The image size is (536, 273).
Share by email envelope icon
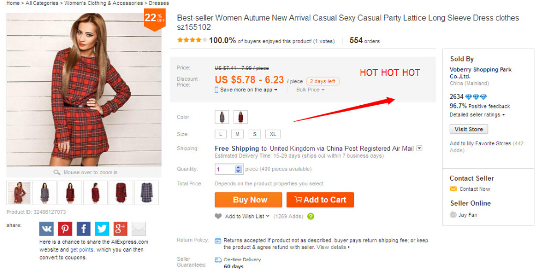coord(139,229)
